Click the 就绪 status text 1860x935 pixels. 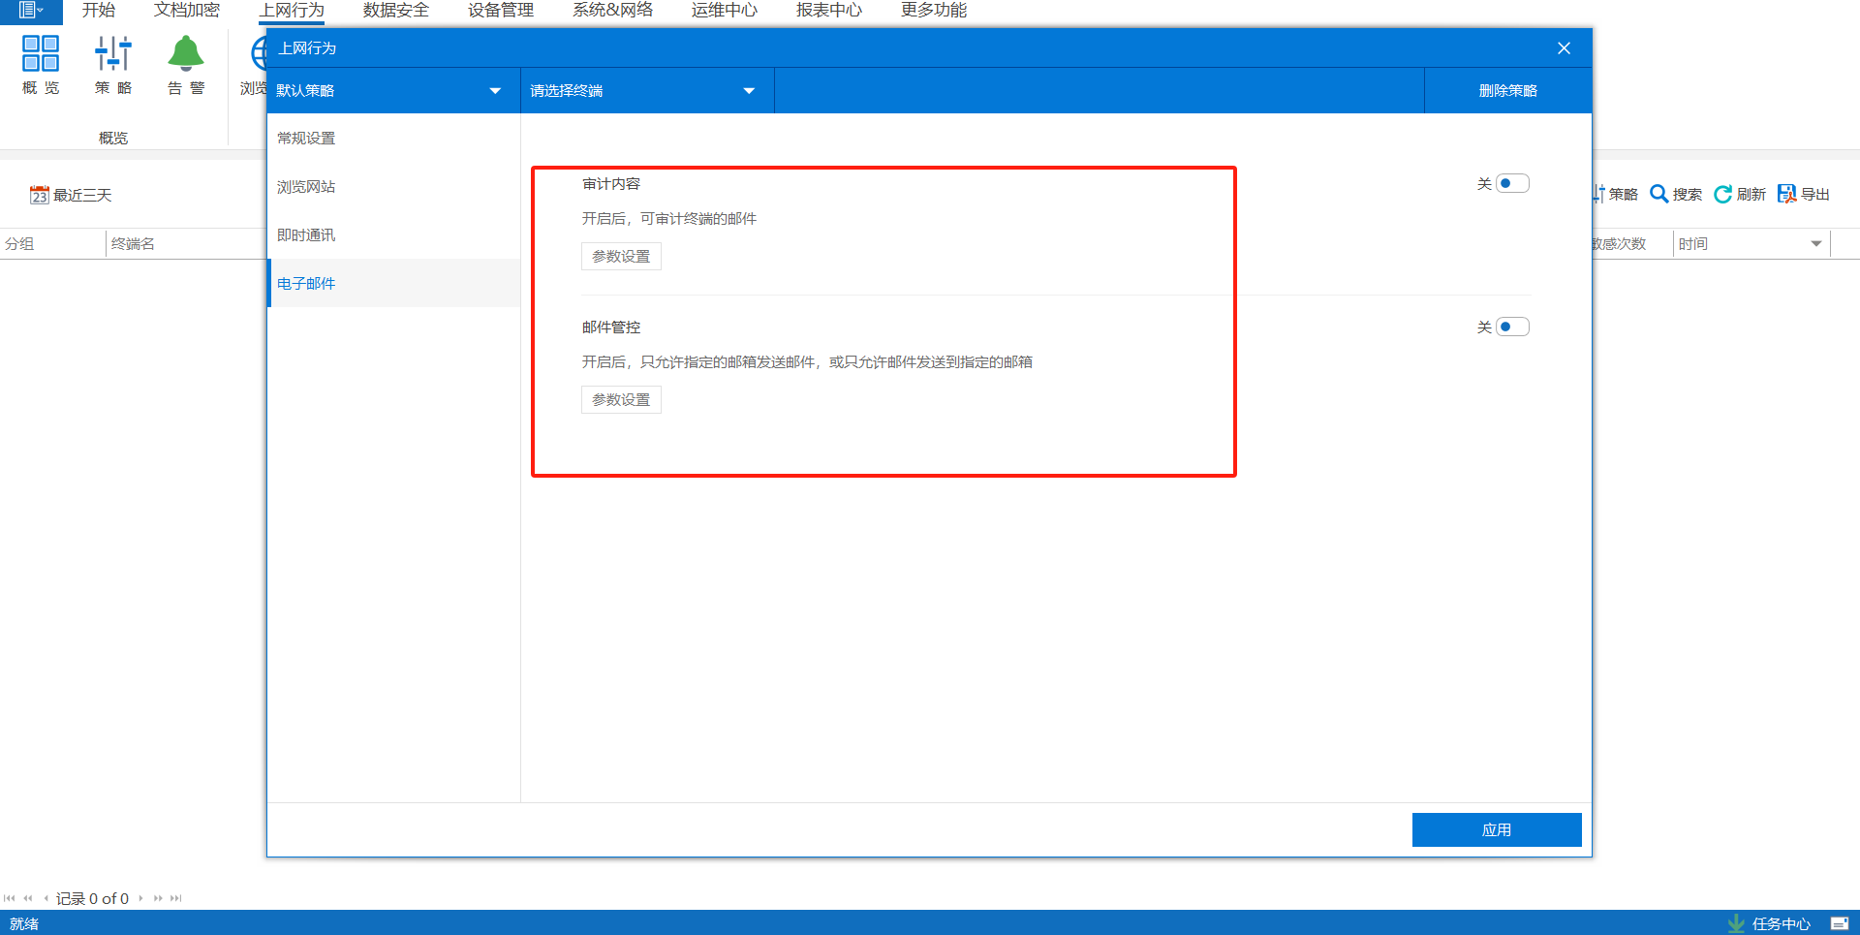coord(24,923)
